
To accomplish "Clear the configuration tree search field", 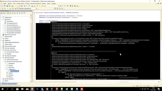I will 31,15.
